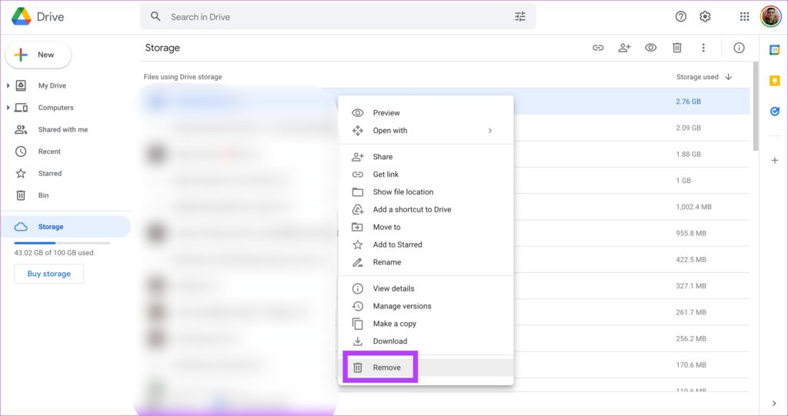Toggle preview eye icon in toolbar

point(651,48)
